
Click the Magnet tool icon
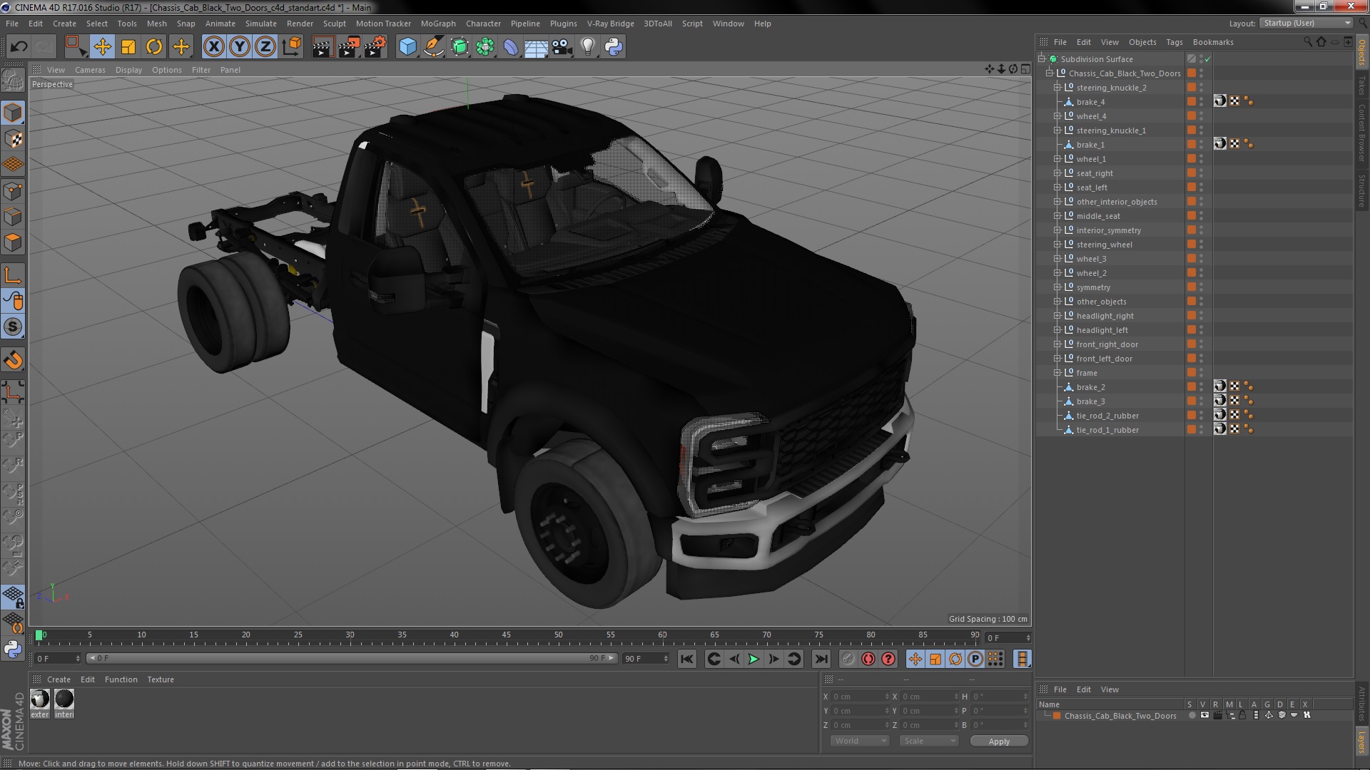pyautogui.click(x=13, y=360)
